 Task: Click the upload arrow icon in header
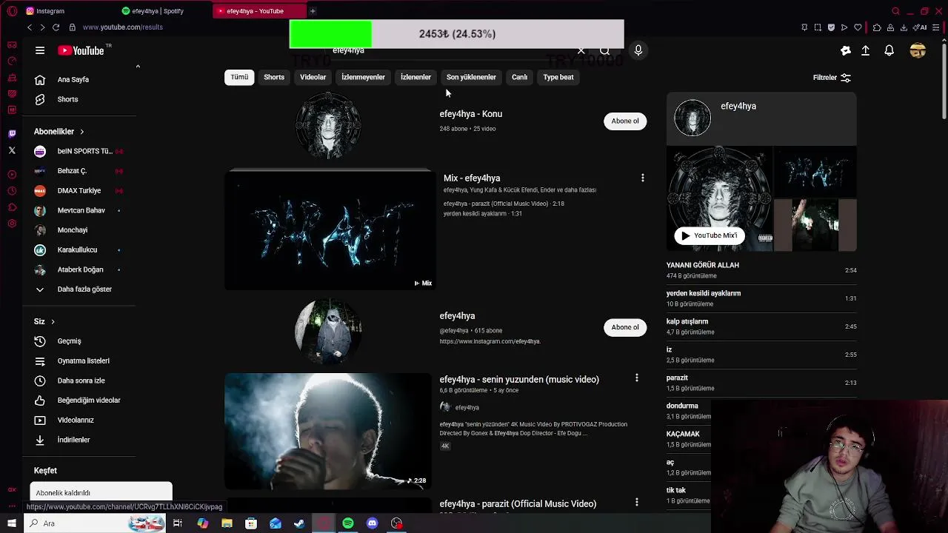865,50
